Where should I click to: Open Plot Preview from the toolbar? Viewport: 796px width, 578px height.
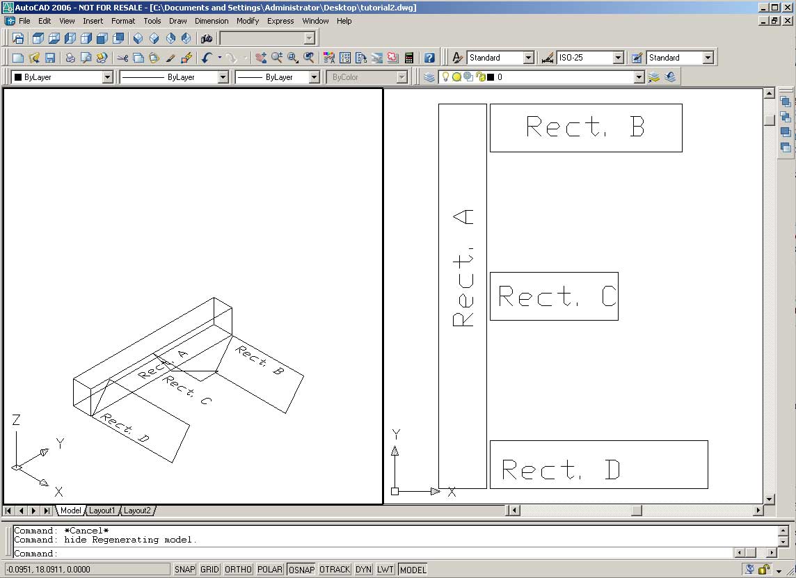[x=86, y=58]
